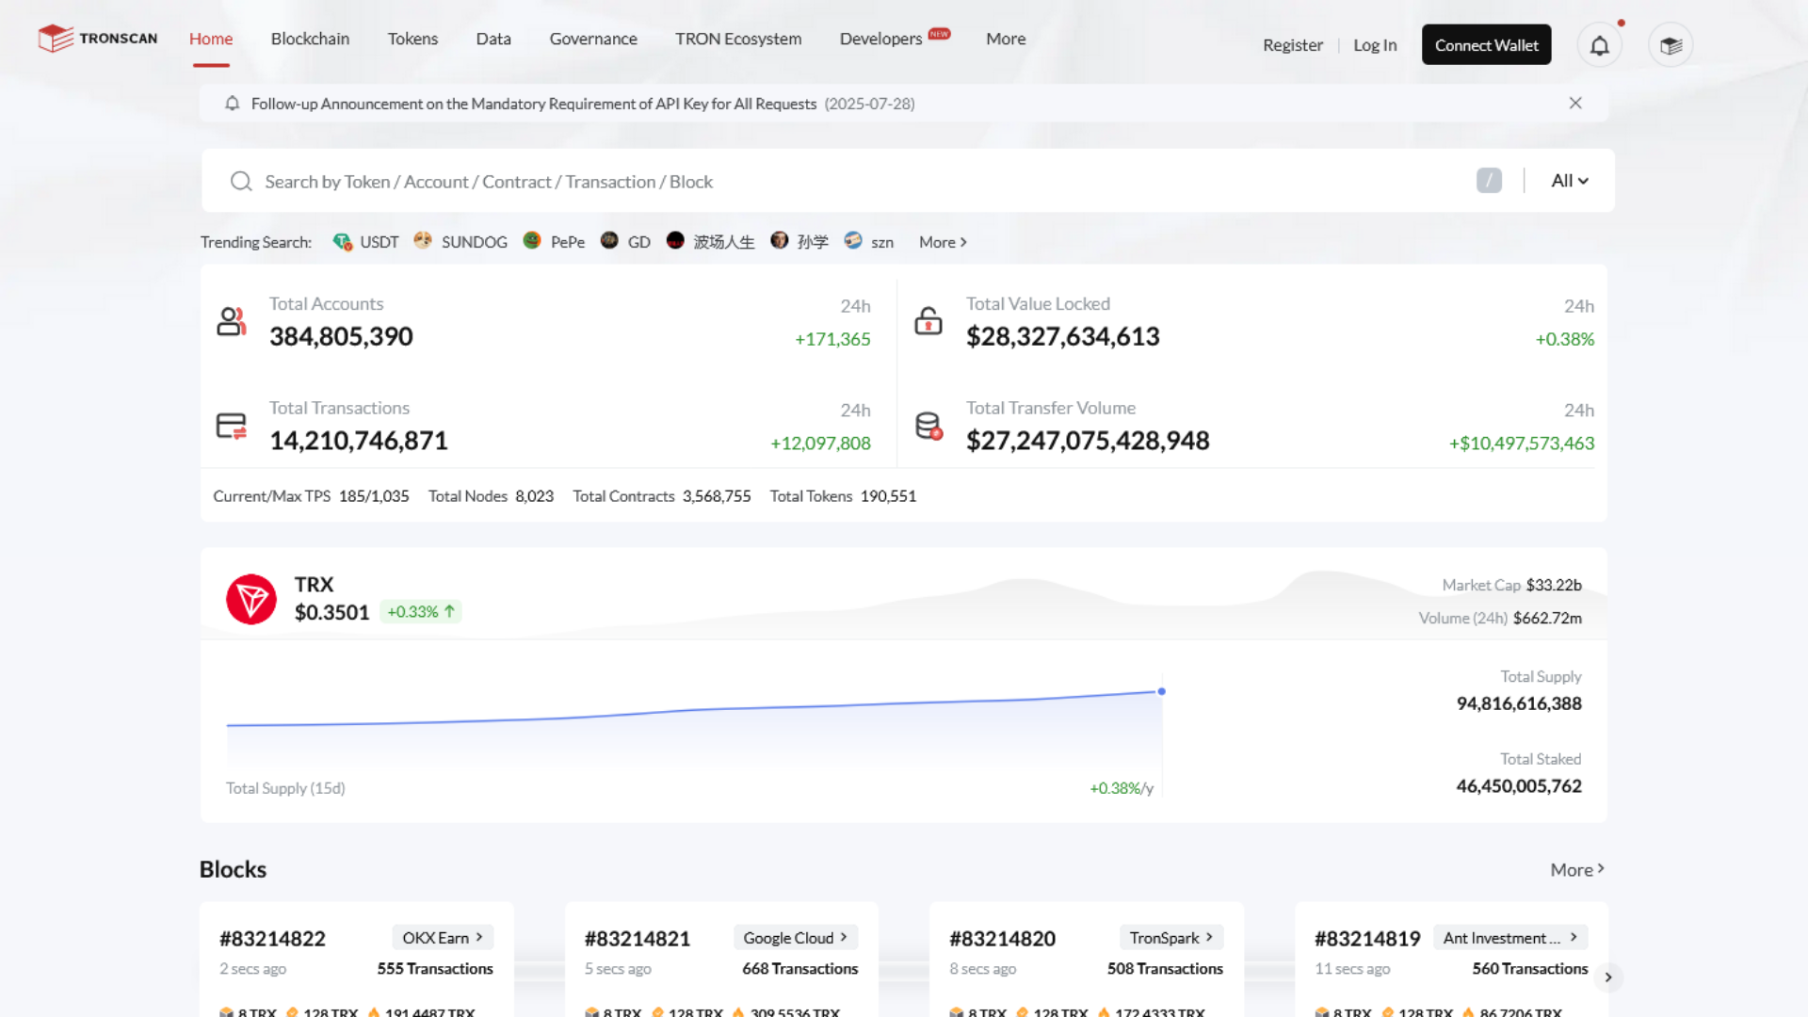Click Total Staked 46,450,005,762 value

pos(1519,786)
